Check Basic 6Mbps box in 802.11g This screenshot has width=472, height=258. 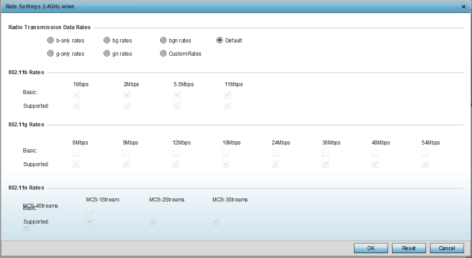click(x=76, y=153)
